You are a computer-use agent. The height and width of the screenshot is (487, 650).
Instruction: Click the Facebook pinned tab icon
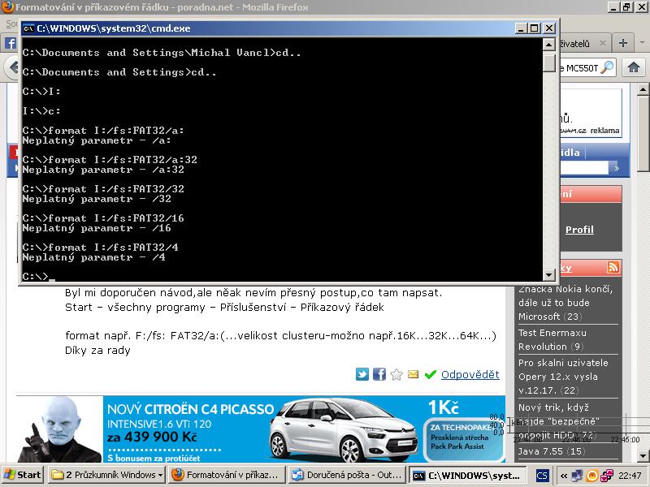[x=11, y=43]
